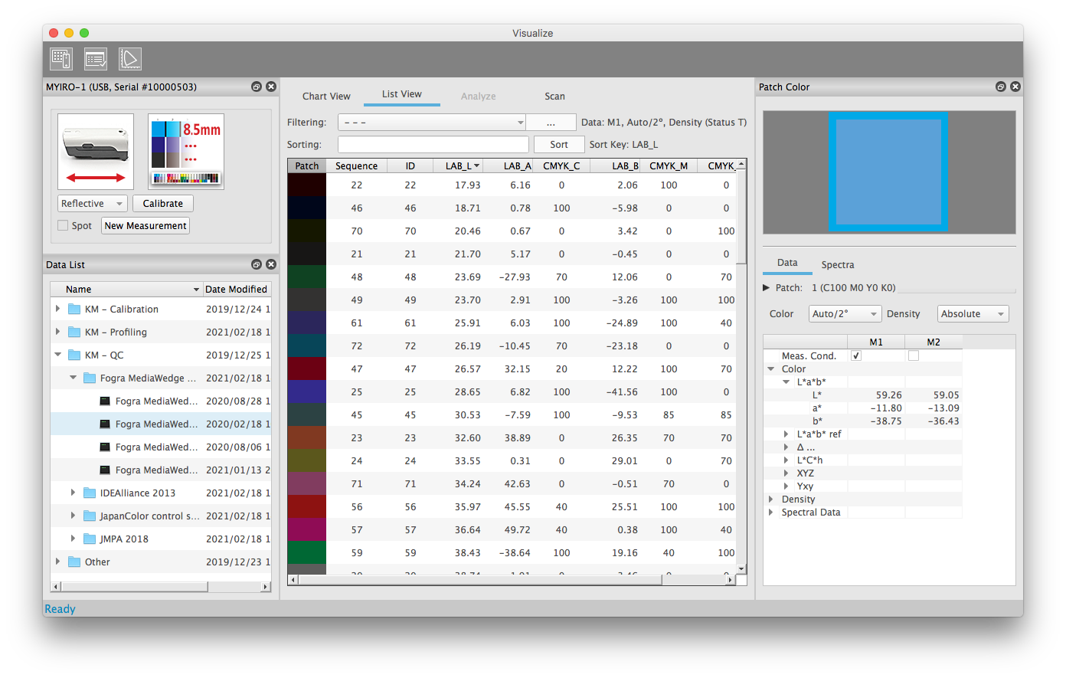Switch to the Chart View tab
This screenshot has height=678, width=1066.
point(326,97)
